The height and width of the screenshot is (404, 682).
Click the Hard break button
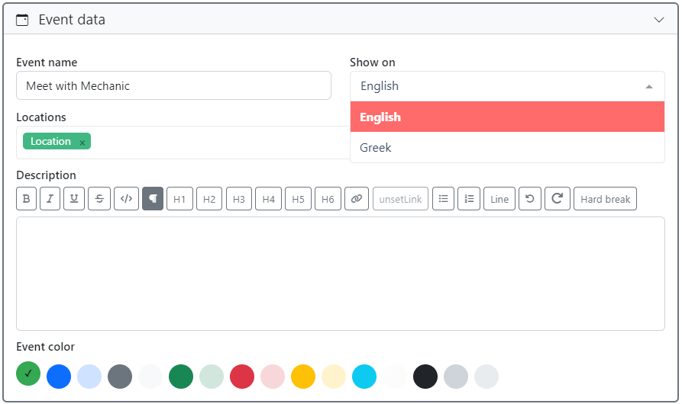pyautogui.click(x=605, y=199)
